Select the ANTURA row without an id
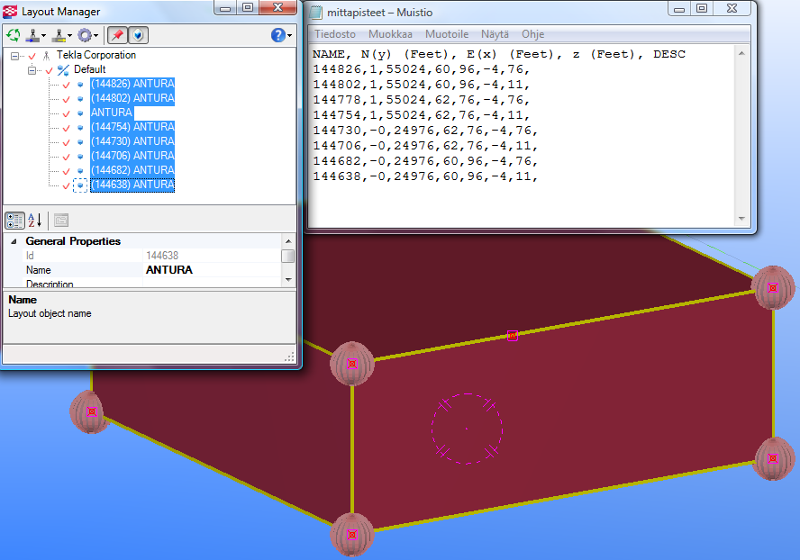This screenshot has height=560, width=800. pyautogui.click(x=112, y=113)
